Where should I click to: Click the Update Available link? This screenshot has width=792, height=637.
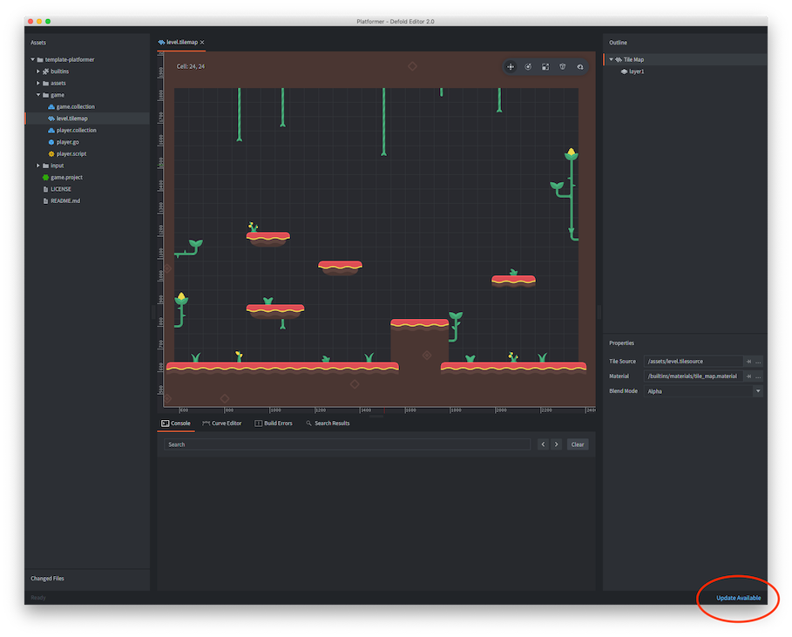[738, 598]
